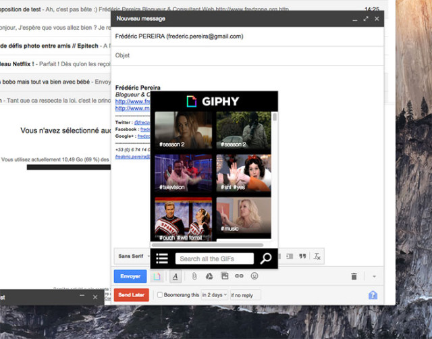Open the if no reply selector

(245, 295)
